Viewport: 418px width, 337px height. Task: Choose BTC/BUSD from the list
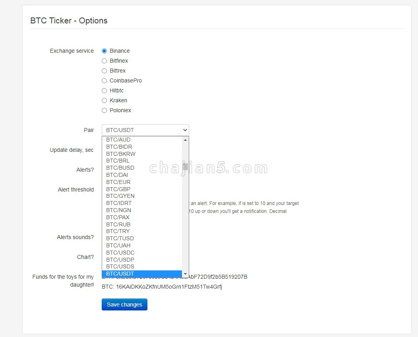(142, 168)
